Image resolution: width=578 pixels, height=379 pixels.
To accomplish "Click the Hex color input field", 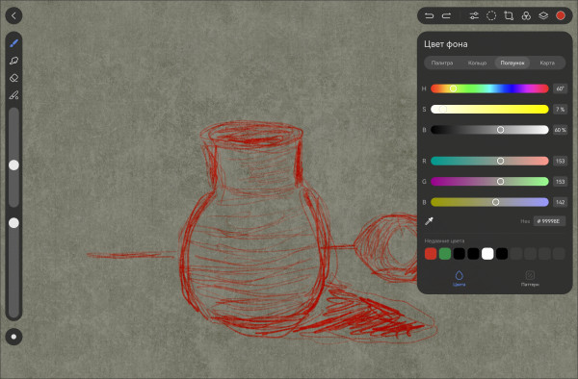I will click(549, 221).
